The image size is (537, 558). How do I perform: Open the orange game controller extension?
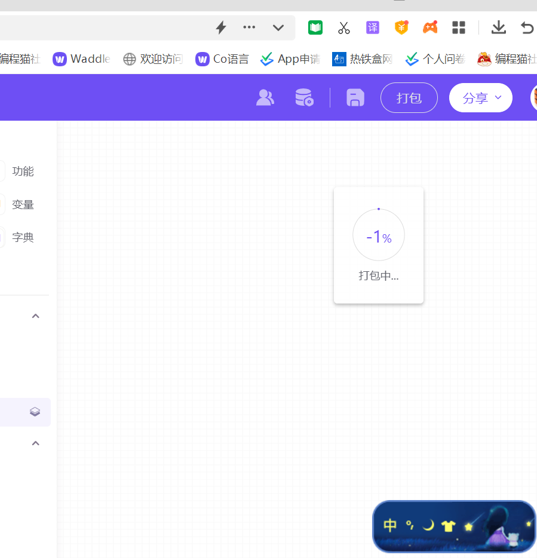click(430, 27)
